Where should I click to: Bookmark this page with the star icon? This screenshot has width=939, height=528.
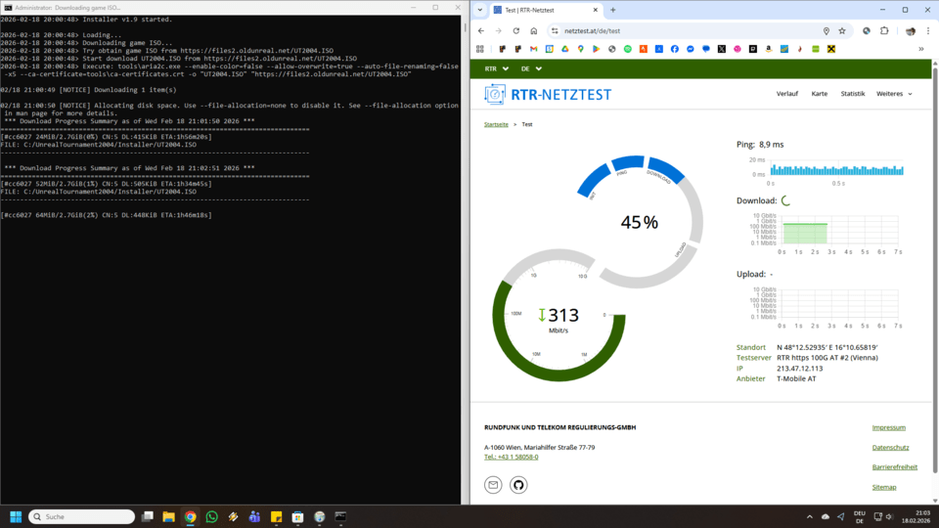[841, 30]
